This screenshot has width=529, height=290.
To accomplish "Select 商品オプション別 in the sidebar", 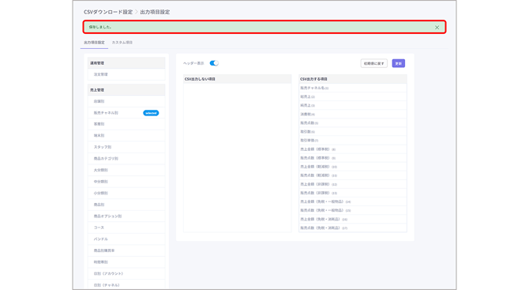I will tap(126, 216).
